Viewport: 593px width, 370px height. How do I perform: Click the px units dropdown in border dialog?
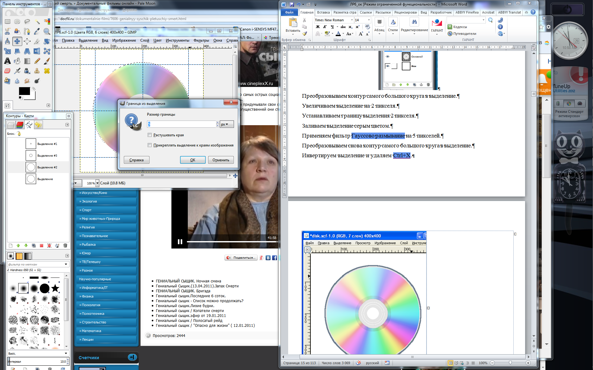pos(227,124)
